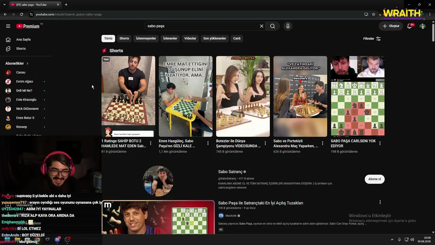
Task: Bookmark this page with the star icon
Action: click(373, 14)
